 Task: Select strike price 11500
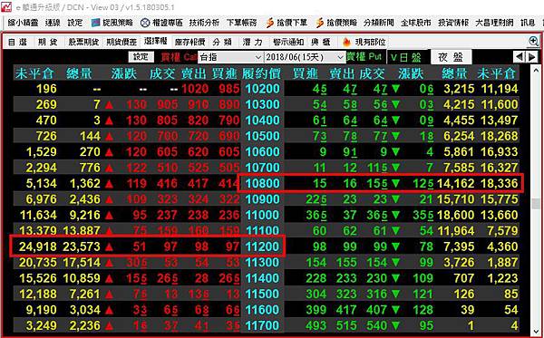tap(262, 294)
